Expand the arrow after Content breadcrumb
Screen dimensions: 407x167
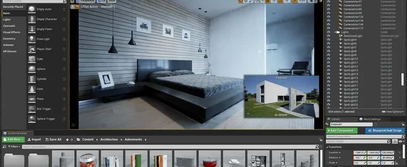coord(96,140)
